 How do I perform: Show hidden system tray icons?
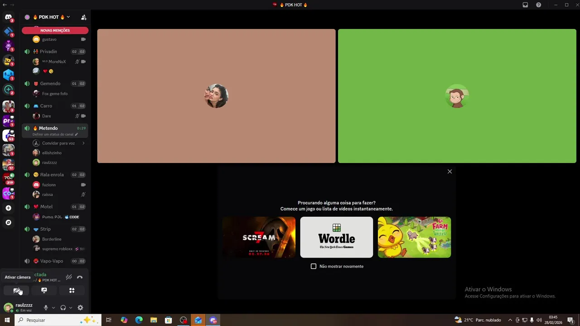point(510,320)
